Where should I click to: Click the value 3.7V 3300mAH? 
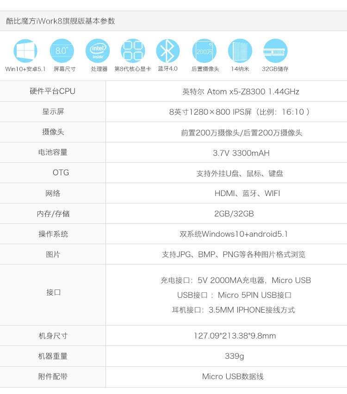[x=241, y=153]
